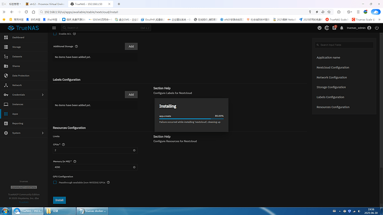Click the installing progress bar

point(191,119)
